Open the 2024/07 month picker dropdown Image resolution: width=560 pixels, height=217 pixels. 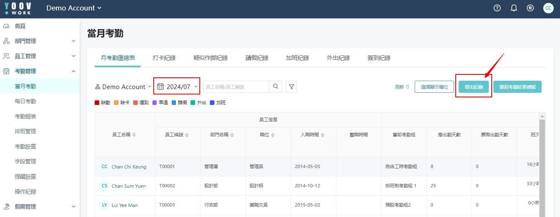[196, 87]
